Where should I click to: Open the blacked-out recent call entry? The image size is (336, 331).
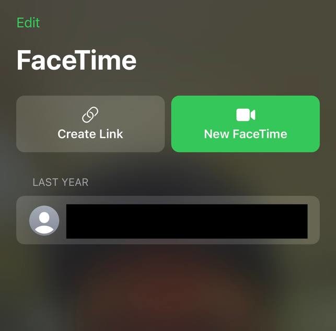coord(168,220)
